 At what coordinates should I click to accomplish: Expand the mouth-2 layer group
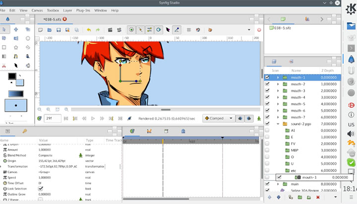278,84
